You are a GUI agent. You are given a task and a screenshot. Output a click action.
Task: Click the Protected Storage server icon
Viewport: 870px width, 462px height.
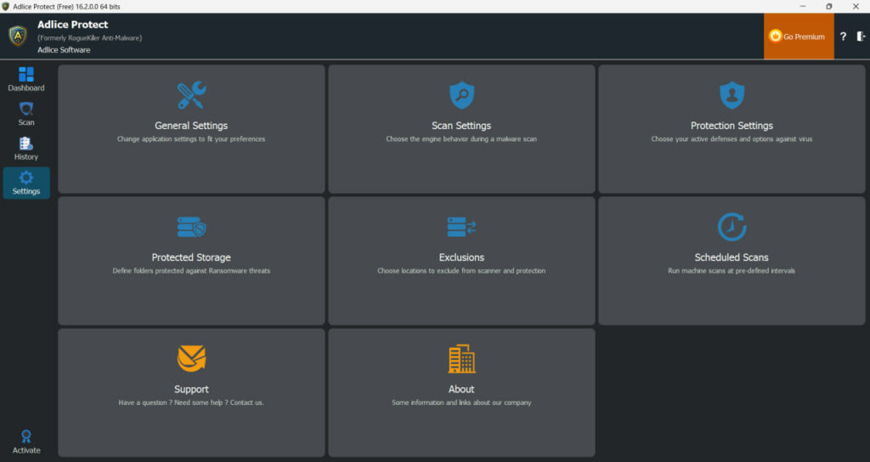(191, 227)
